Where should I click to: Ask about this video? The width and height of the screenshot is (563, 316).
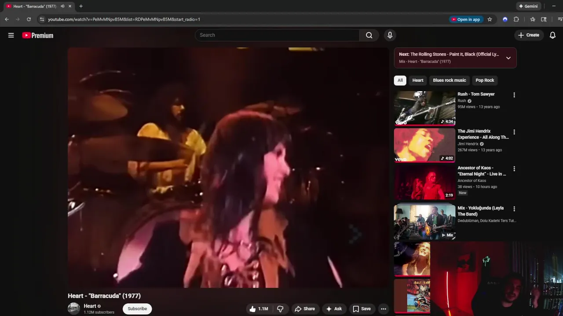[333, 309]
